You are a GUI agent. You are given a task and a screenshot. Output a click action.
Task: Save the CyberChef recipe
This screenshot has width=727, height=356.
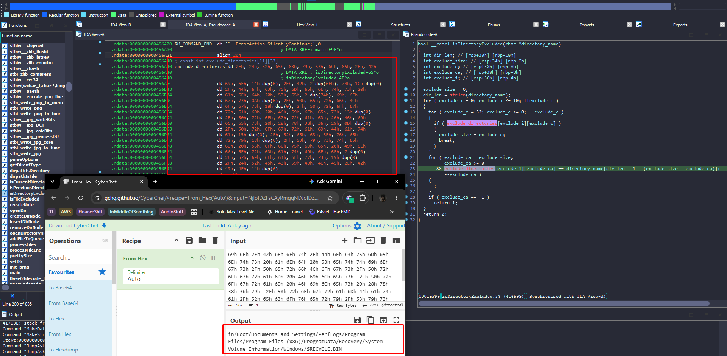[x=189, y=240]
